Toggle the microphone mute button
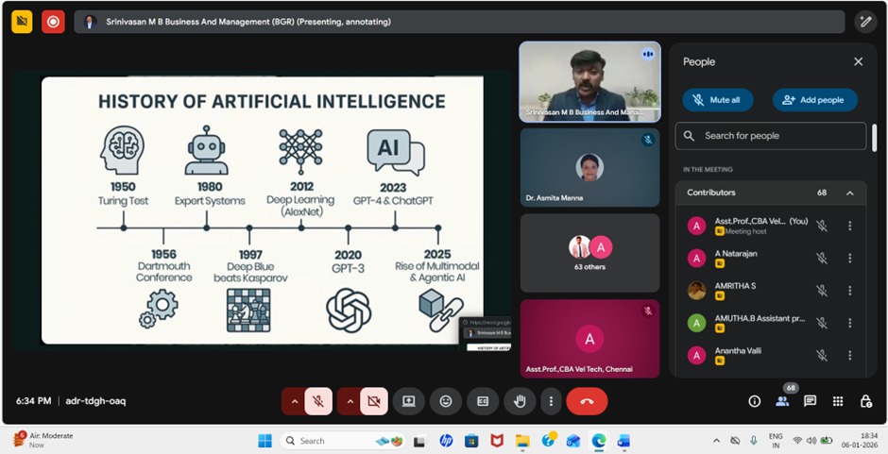Image resolution: width=888 pixels, height=454 pixels. (319, 401)
